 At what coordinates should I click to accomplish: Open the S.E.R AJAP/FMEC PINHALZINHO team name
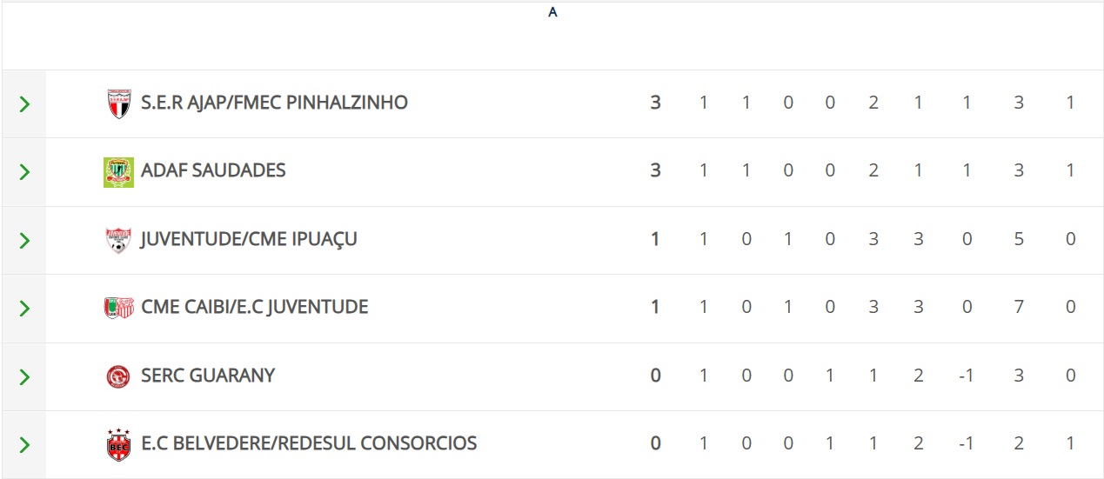point(274,103)
